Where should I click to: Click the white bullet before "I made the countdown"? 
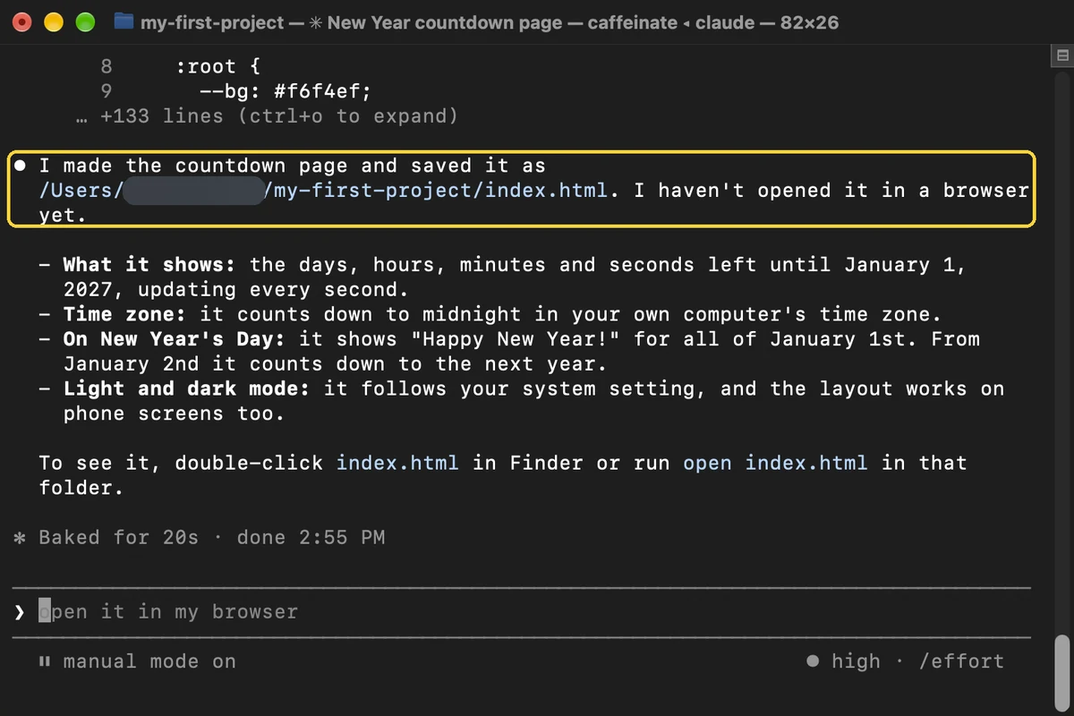20,166
